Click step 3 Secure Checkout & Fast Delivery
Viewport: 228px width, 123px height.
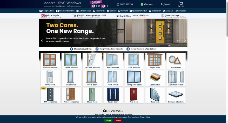(x=141, y=49)
